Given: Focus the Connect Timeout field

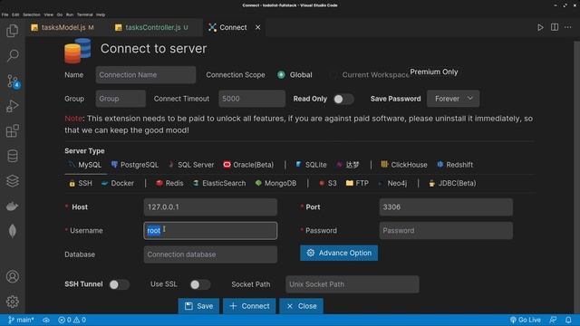Looking at the screenshot, I should (252, 99).
